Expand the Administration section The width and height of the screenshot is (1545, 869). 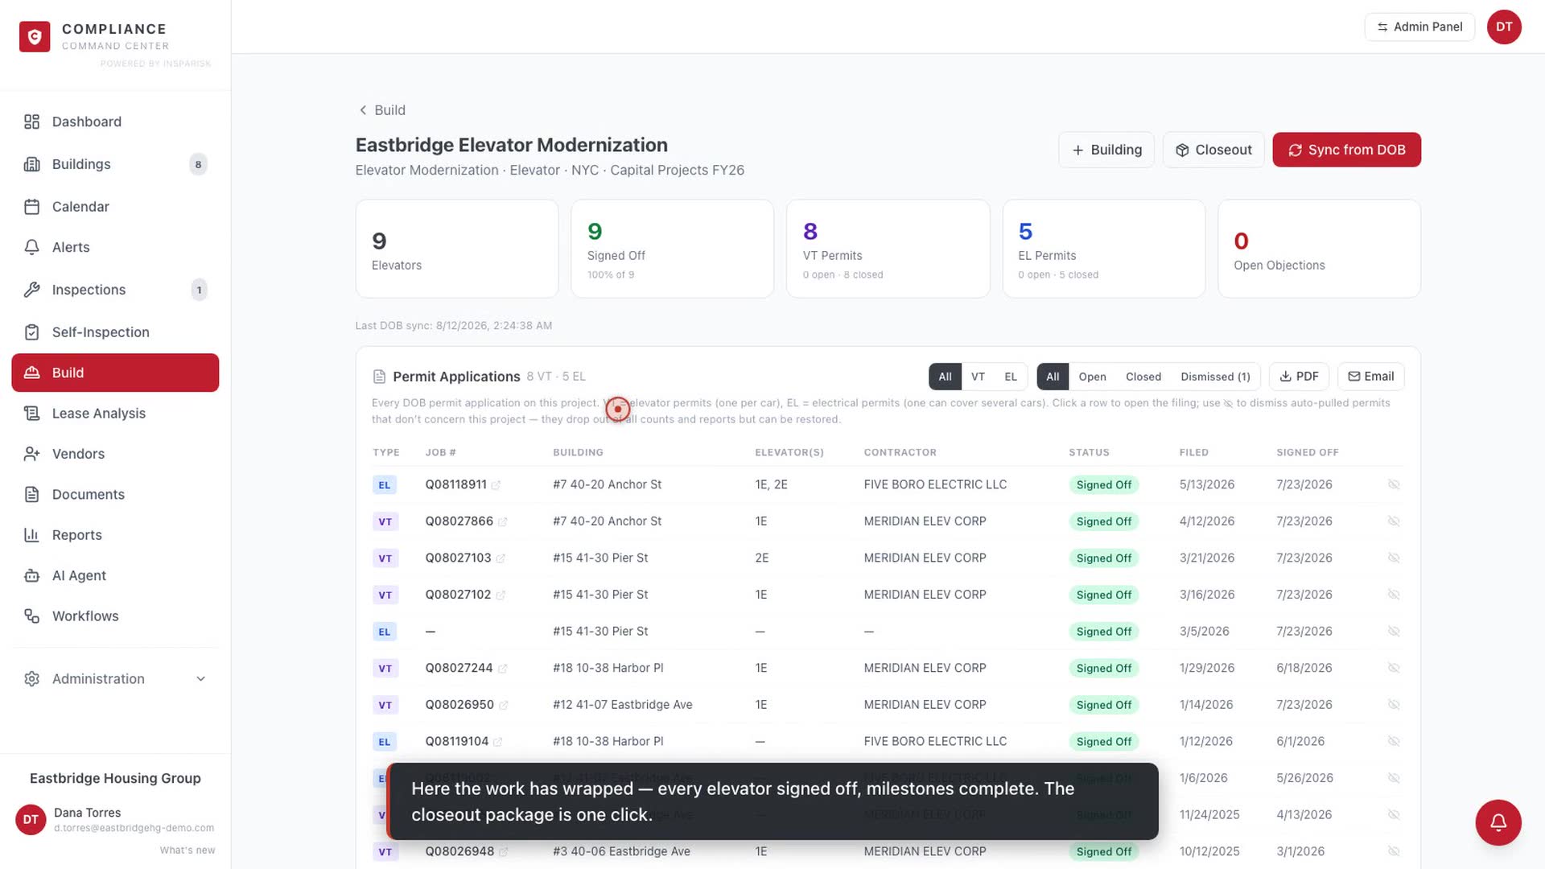point(115,679)
